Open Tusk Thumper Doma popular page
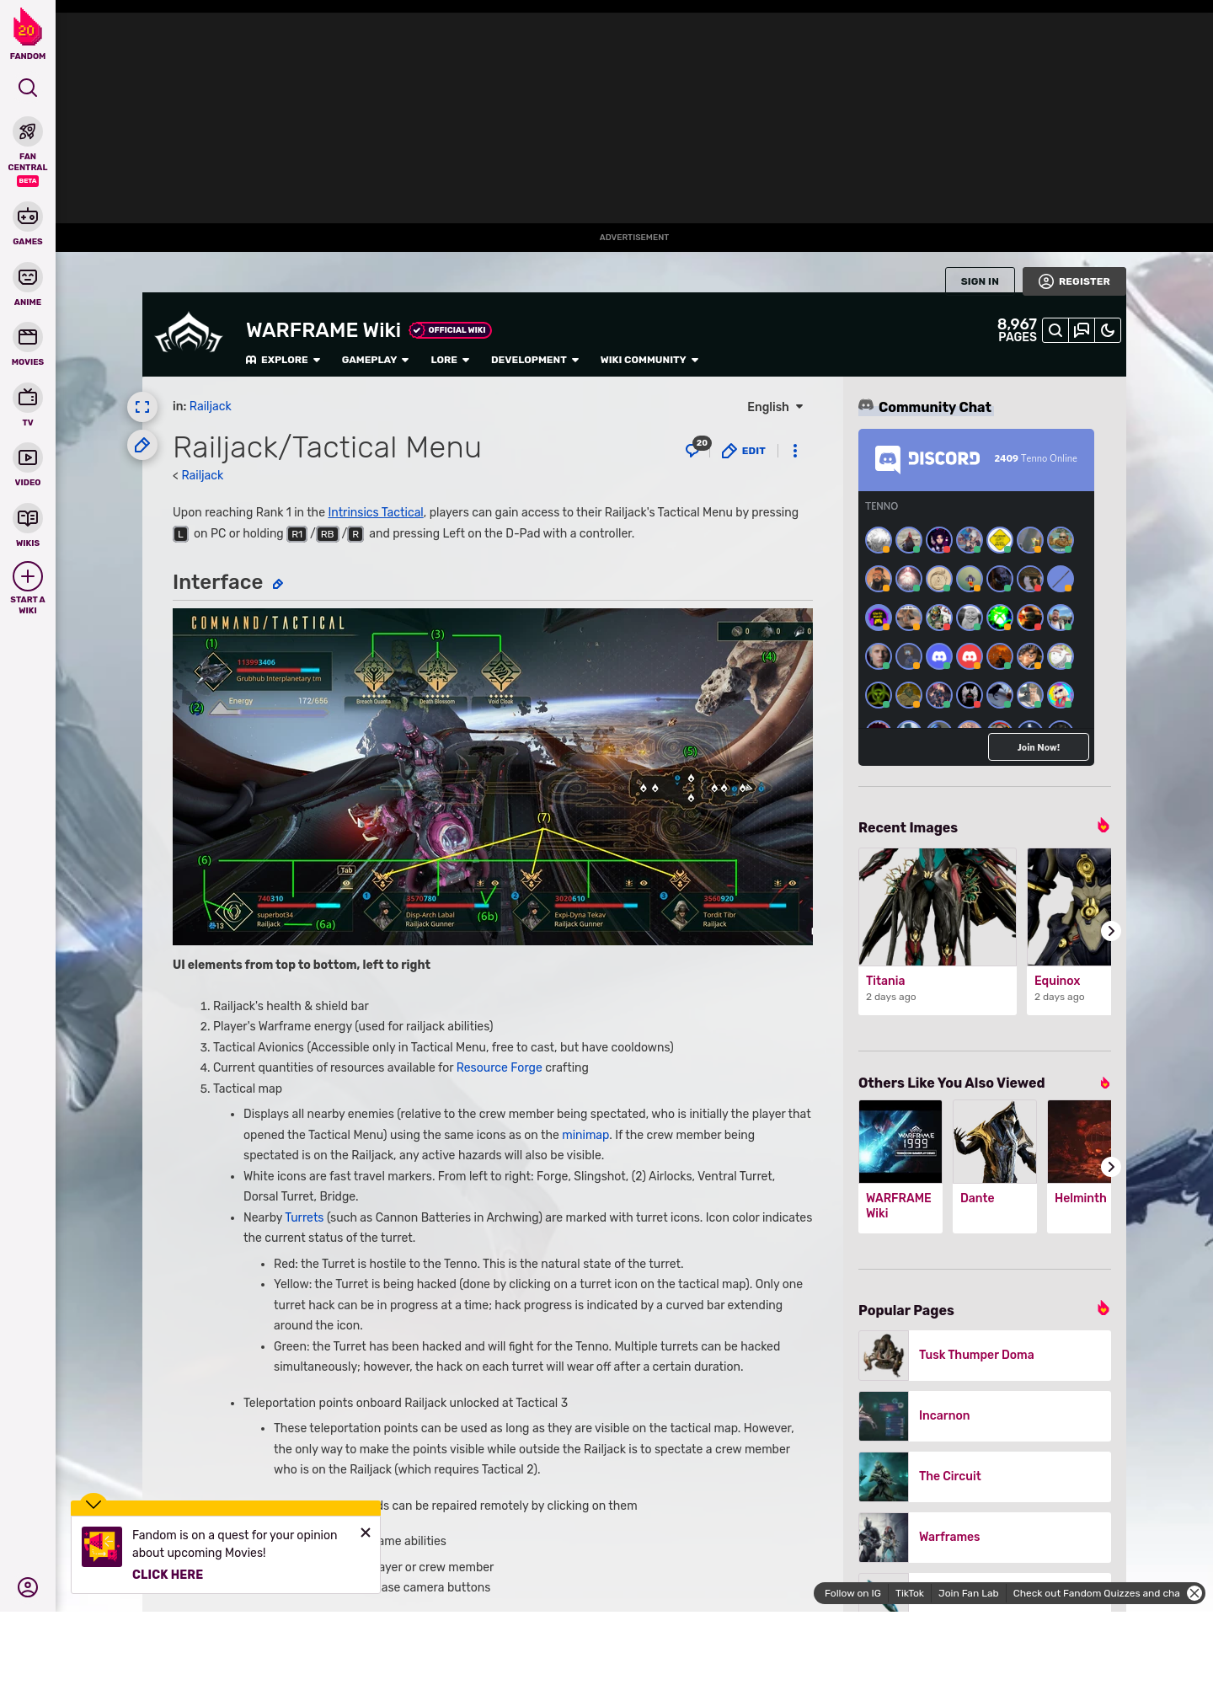The height and width of the screenshot is (1685, 1213). pos(985,1355)
